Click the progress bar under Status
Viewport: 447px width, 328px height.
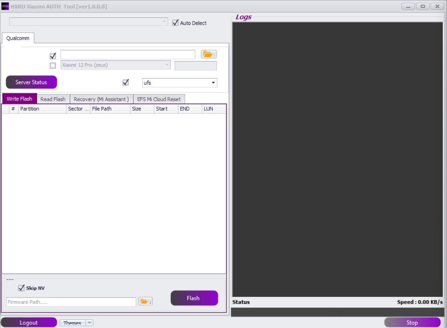tap(338, 312)
